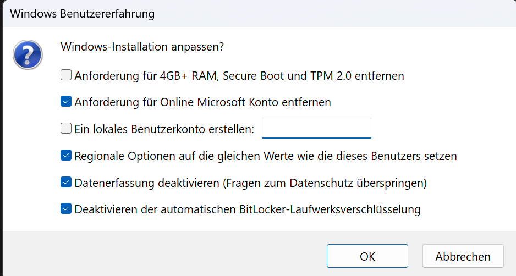Click the 'Fragen zum Datenschutz überspringen' label text
The height and width of the screenshot is (276, 516).
[325, 183]
